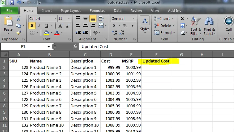Click the green File button

[9, 11]
